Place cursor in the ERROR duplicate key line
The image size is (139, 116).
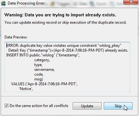(64, 46)
